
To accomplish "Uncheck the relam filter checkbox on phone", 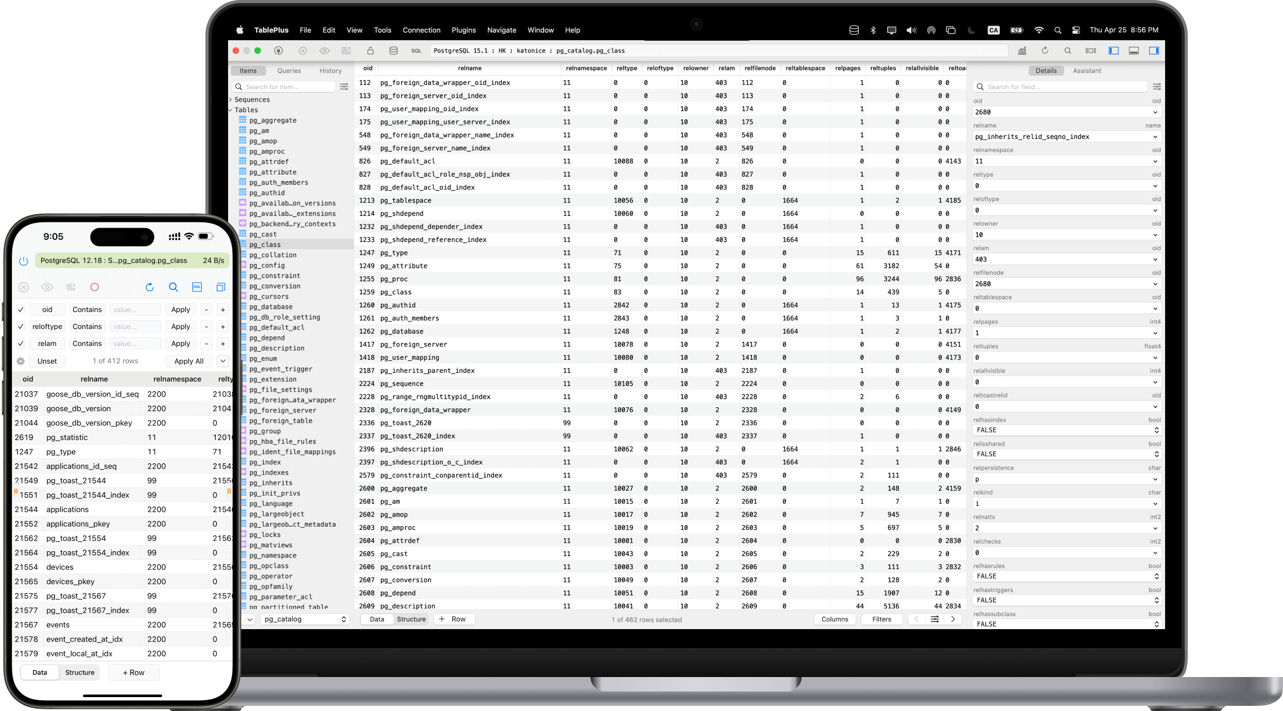I will tap(21, 343).
